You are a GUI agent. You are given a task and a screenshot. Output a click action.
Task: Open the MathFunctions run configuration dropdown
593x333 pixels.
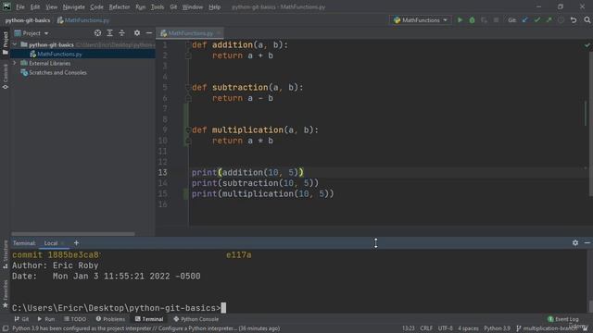click(420, 20)
